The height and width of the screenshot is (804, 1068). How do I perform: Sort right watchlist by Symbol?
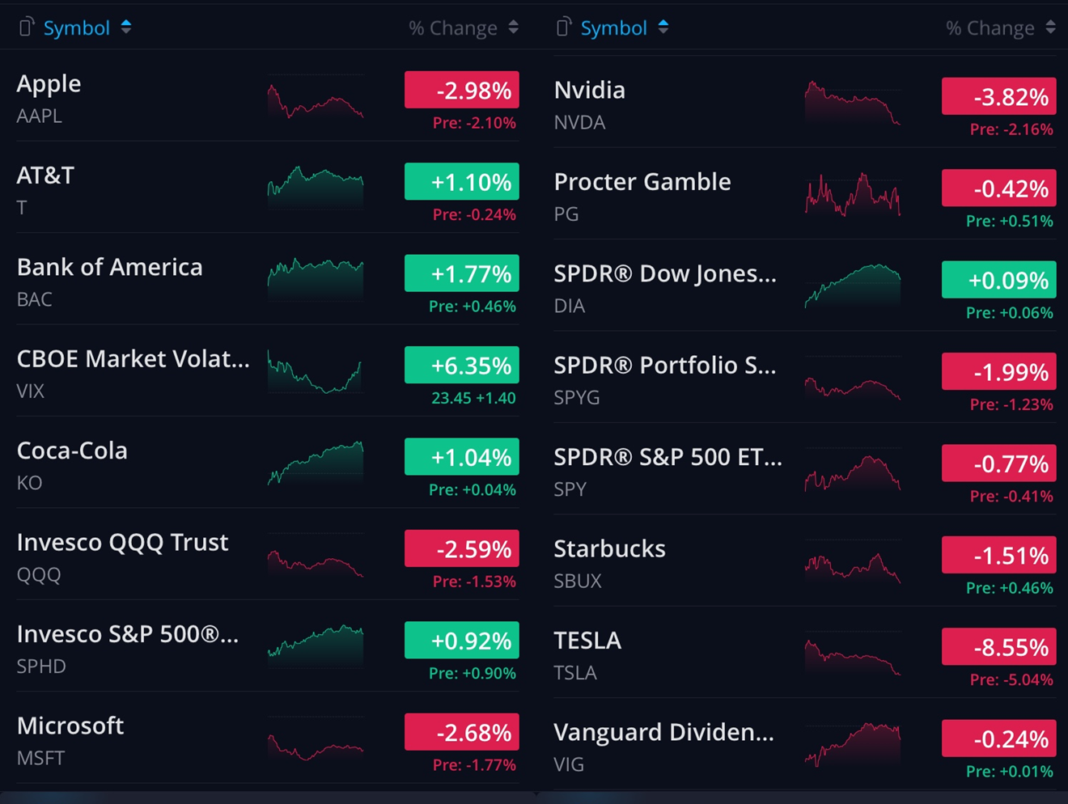coord(625,28)
